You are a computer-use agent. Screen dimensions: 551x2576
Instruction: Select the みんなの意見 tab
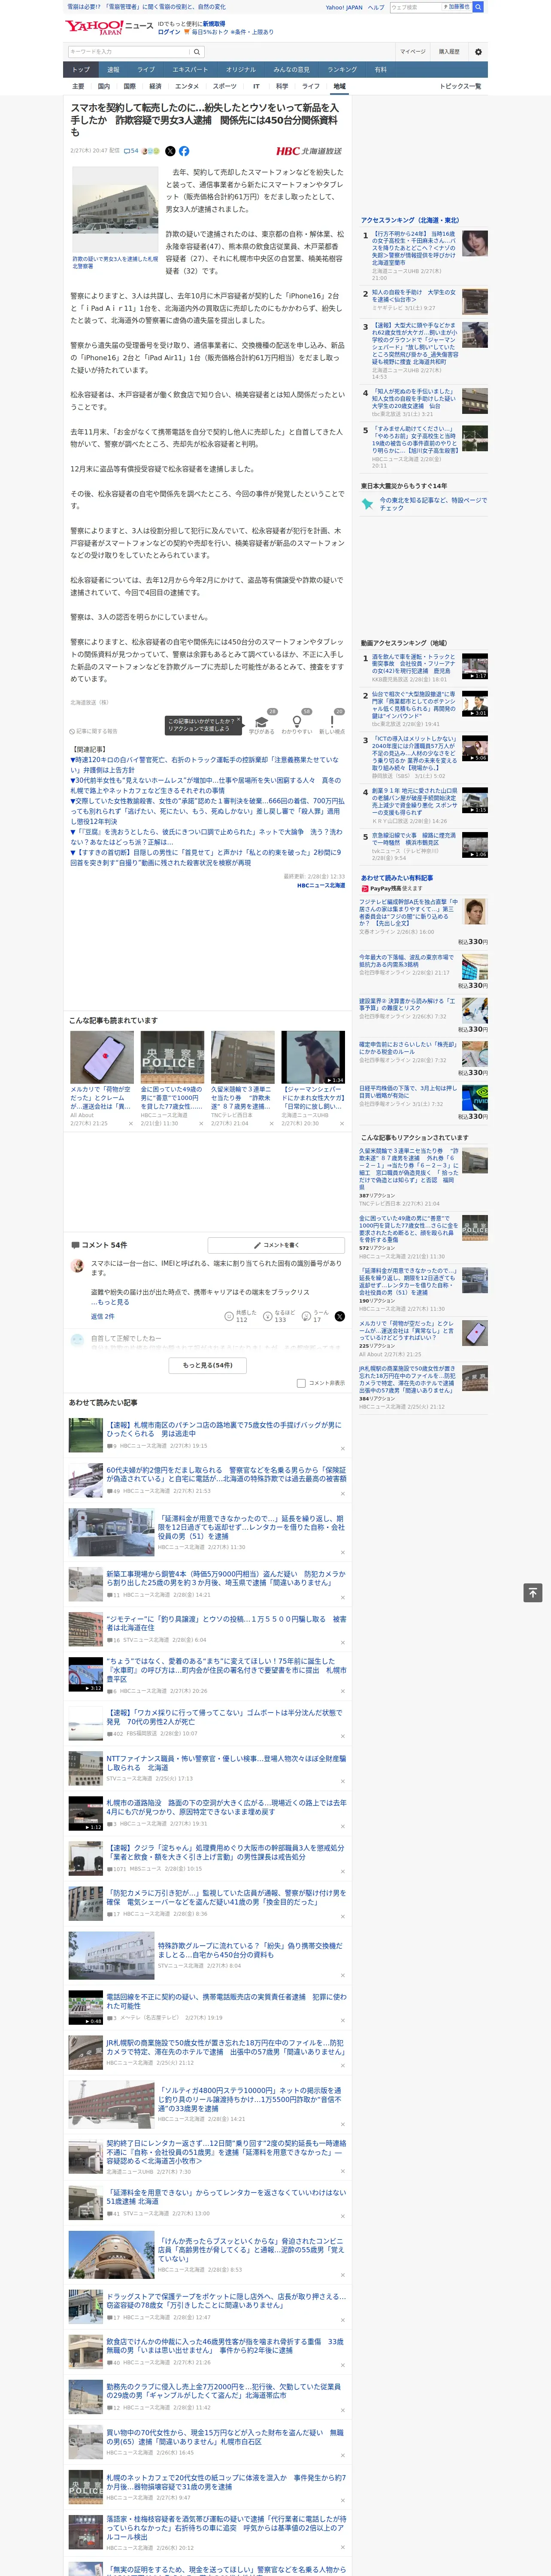coord(291,70)
